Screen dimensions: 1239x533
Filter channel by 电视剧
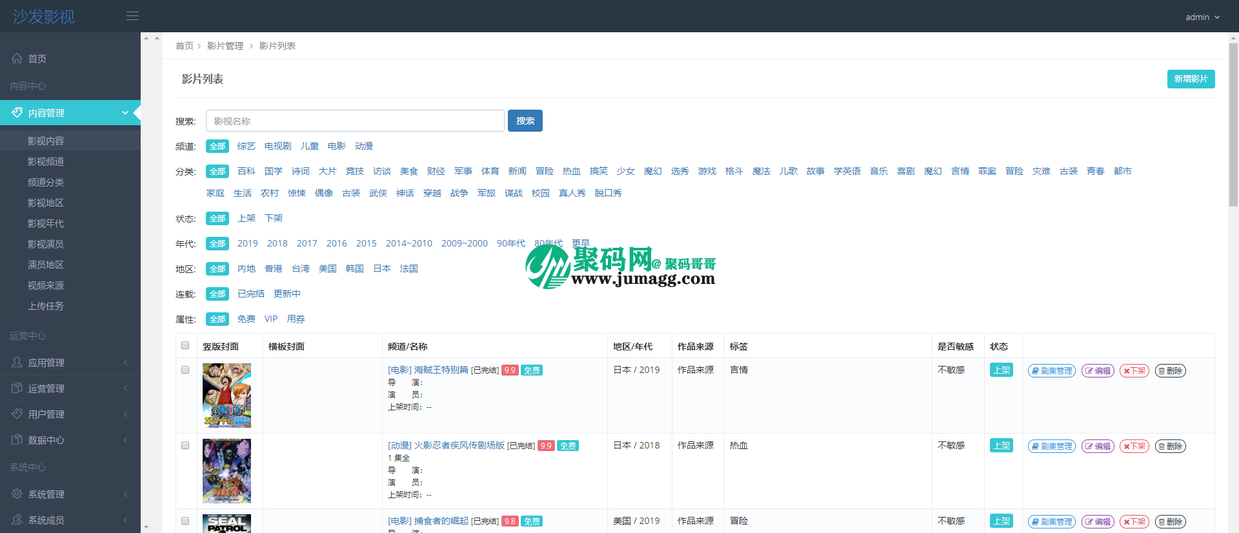tap(277, 146)
